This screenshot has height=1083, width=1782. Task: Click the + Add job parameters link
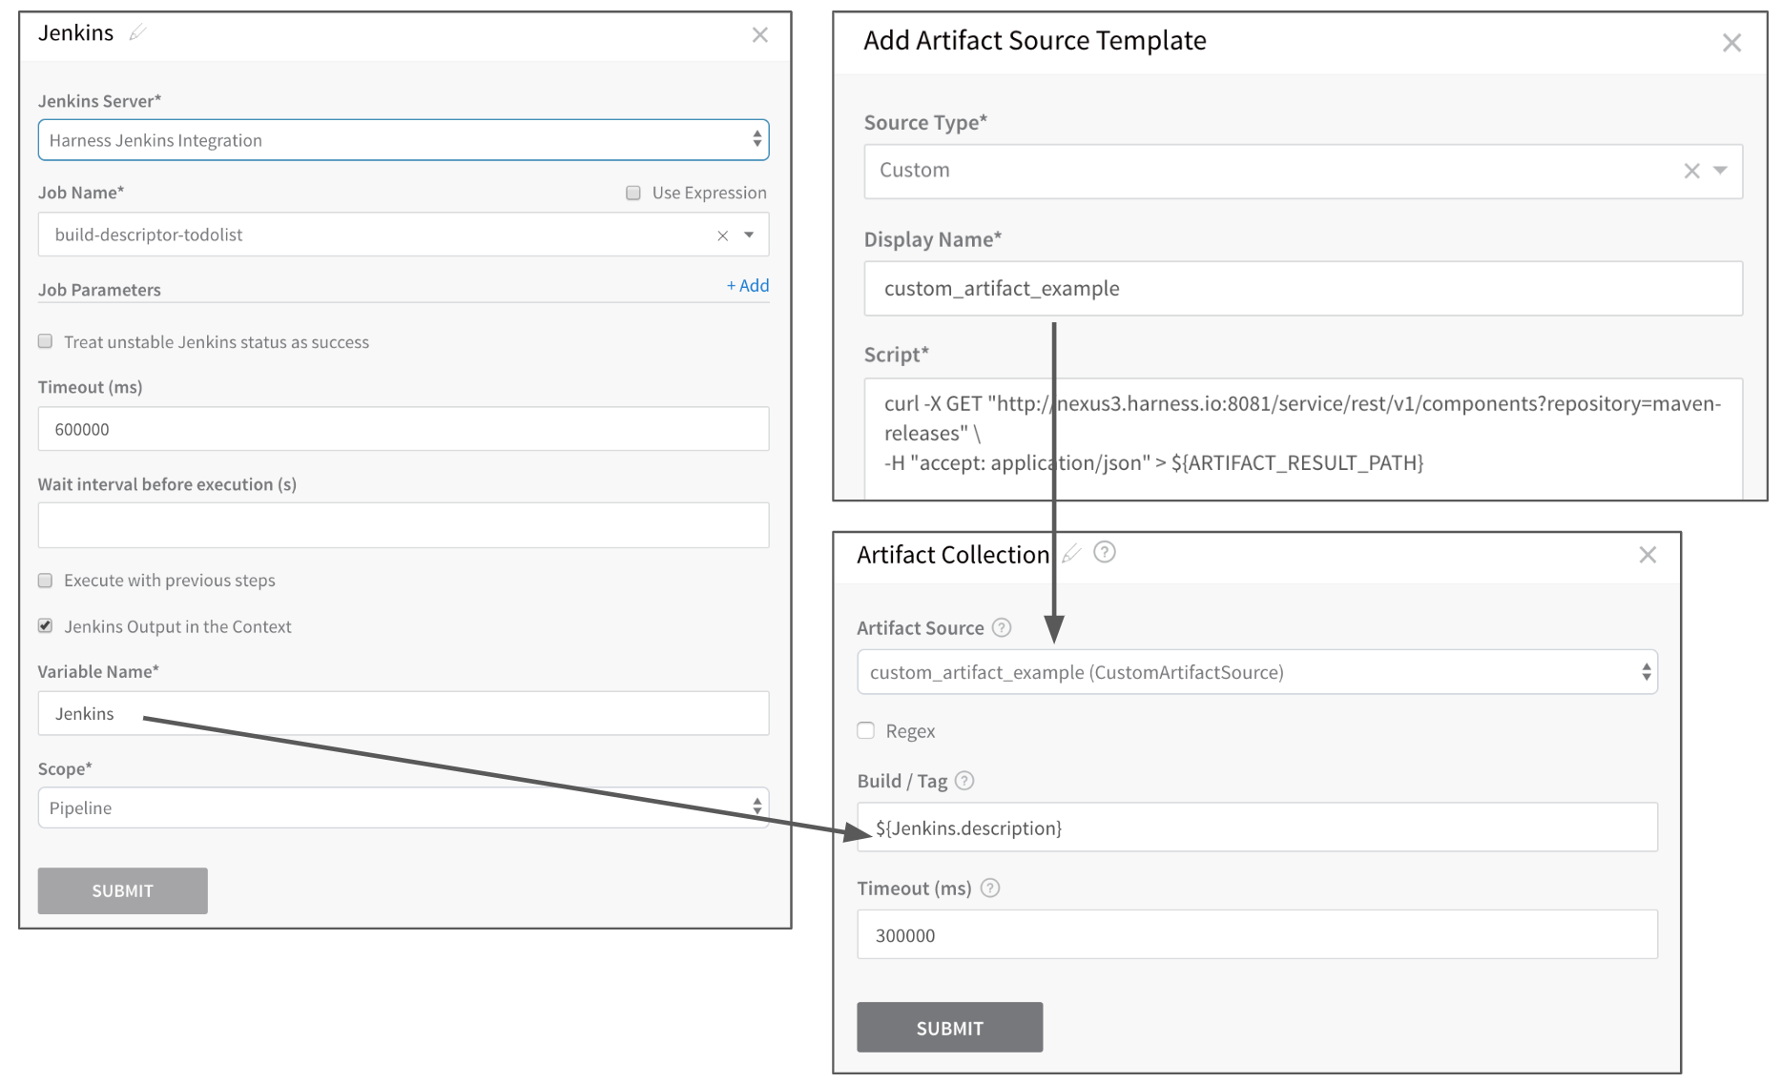[748, 285]
